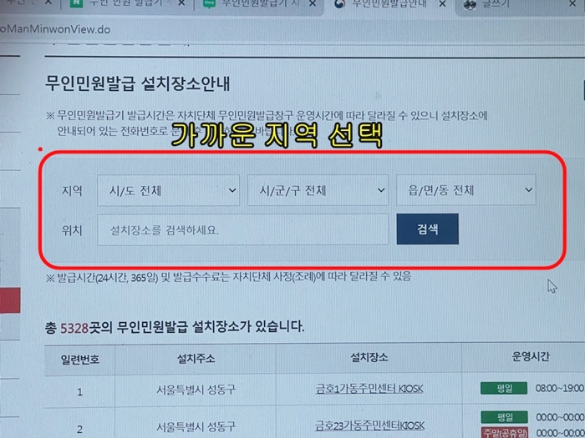Viewport: 585px width, 438px height.
Task: Open the 시/도 전체 region dropdown
Action: click(x=168, y=190)
